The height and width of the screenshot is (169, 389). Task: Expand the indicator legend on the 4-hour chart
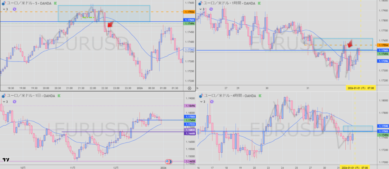[201, 102]
